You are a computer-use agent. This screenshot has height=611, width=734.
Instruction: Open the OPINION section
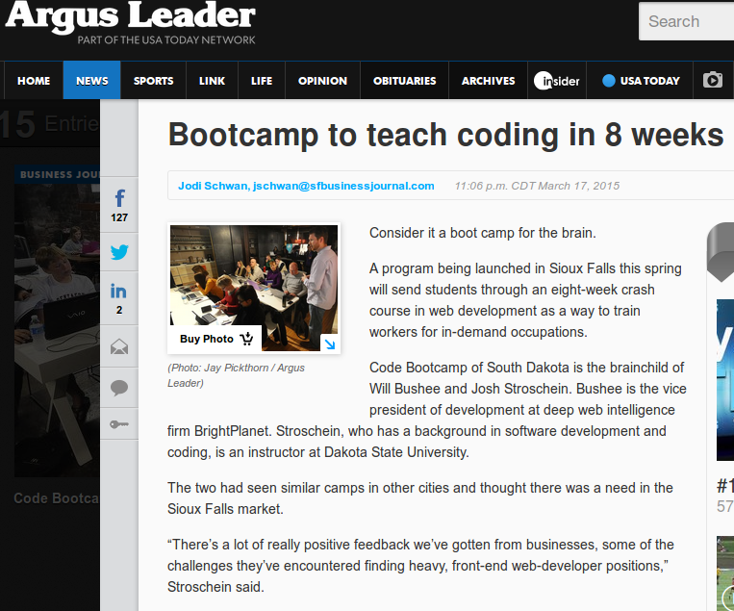[x=322, y=81]
